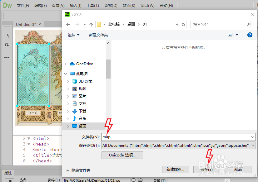The height and width of the screenshot is (182, 258).
Task: Click the view mode icon in dialog toolbar
Action: click(230, 35)
